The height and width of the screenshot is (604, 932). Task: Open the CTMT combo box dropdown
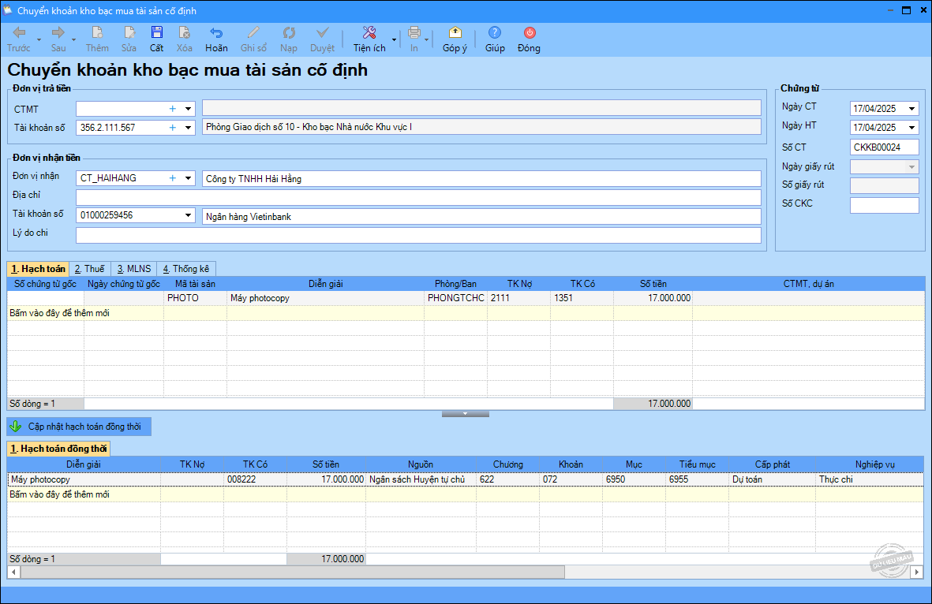pyautogui.click(x=189, y=109)
